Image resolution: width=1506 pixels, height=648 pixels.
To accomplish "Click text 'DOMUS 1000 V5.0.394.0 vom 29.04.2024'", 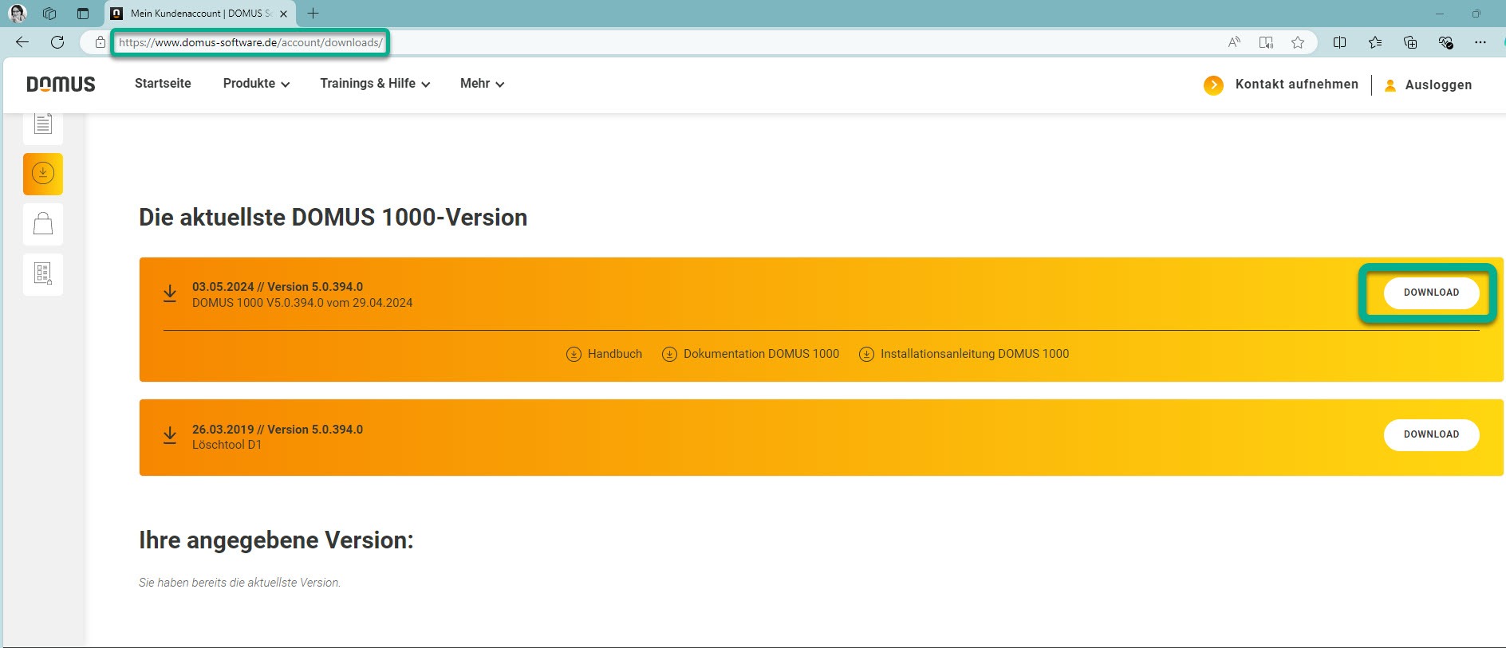I will (302, 303).
